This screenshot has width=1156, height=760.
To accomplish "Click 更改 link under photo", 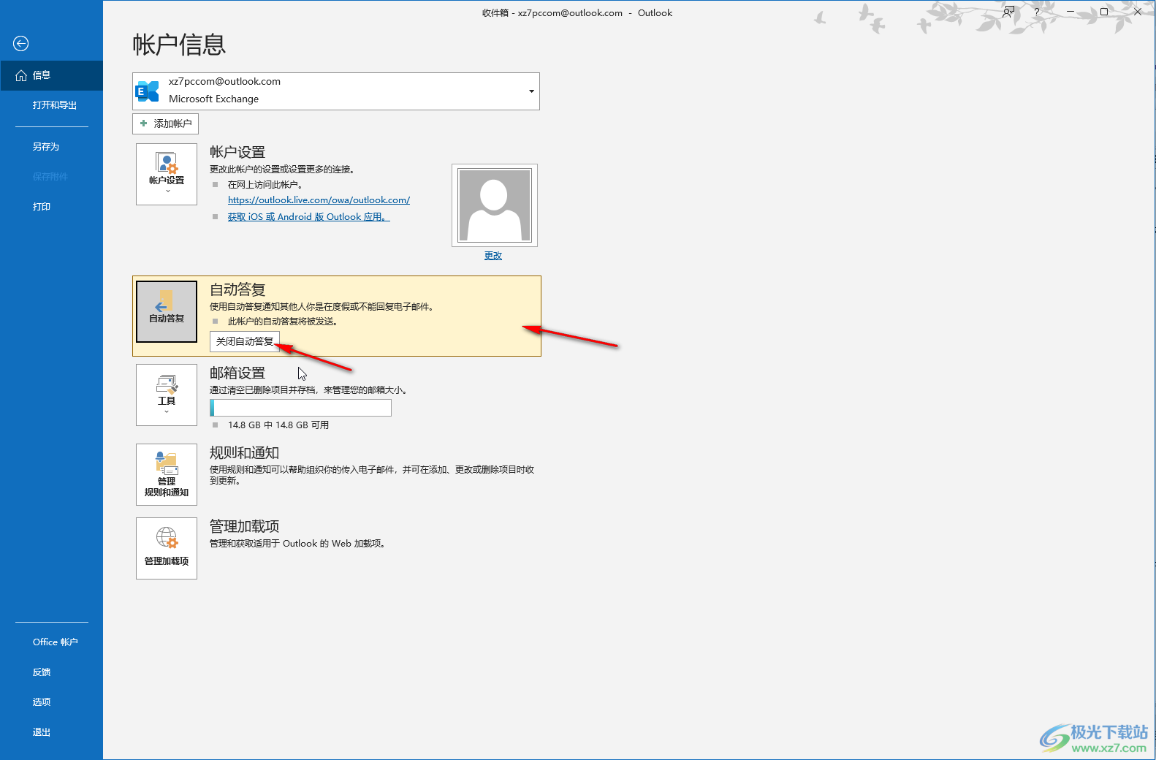I will click(493, 256).
